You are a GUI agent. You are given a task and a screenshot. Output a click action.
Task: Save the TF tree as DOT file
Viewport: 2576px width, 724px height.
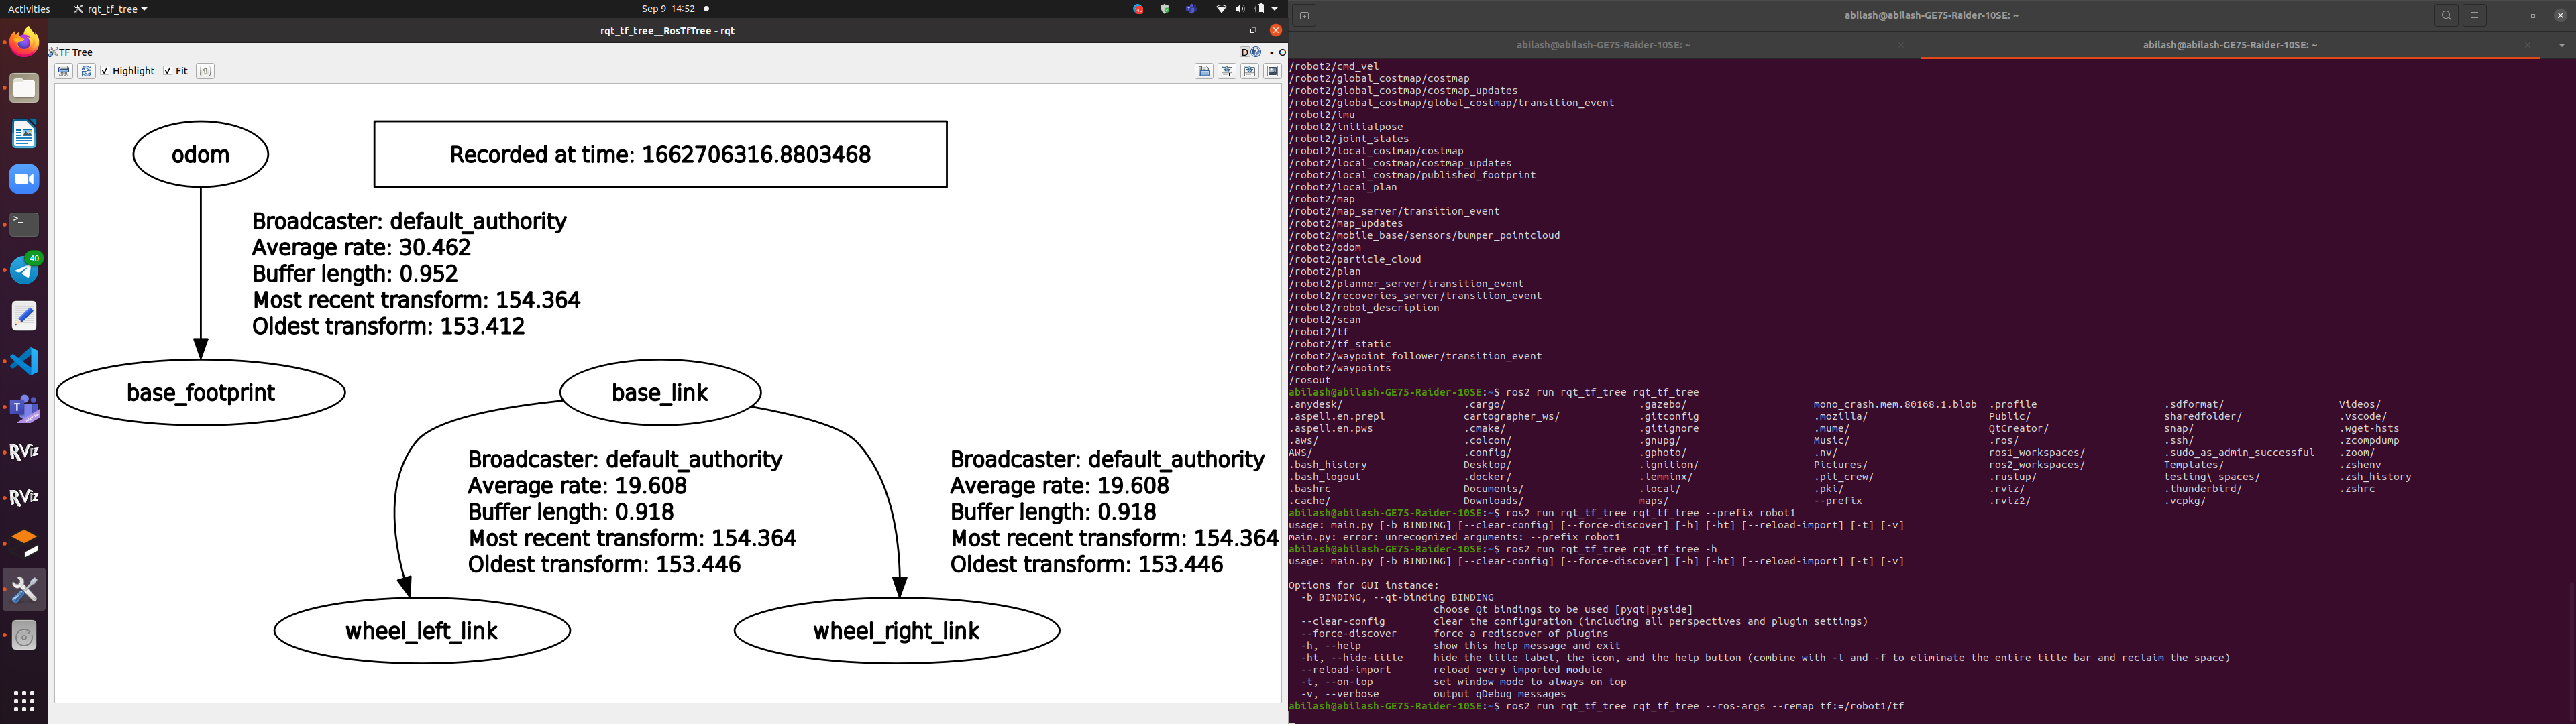1227,71
